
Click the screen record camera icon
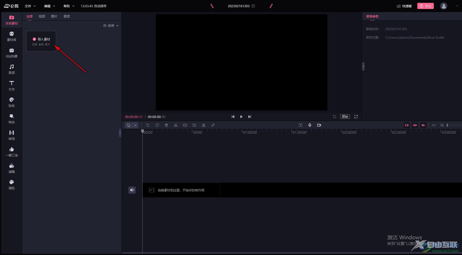coord(319,125)
